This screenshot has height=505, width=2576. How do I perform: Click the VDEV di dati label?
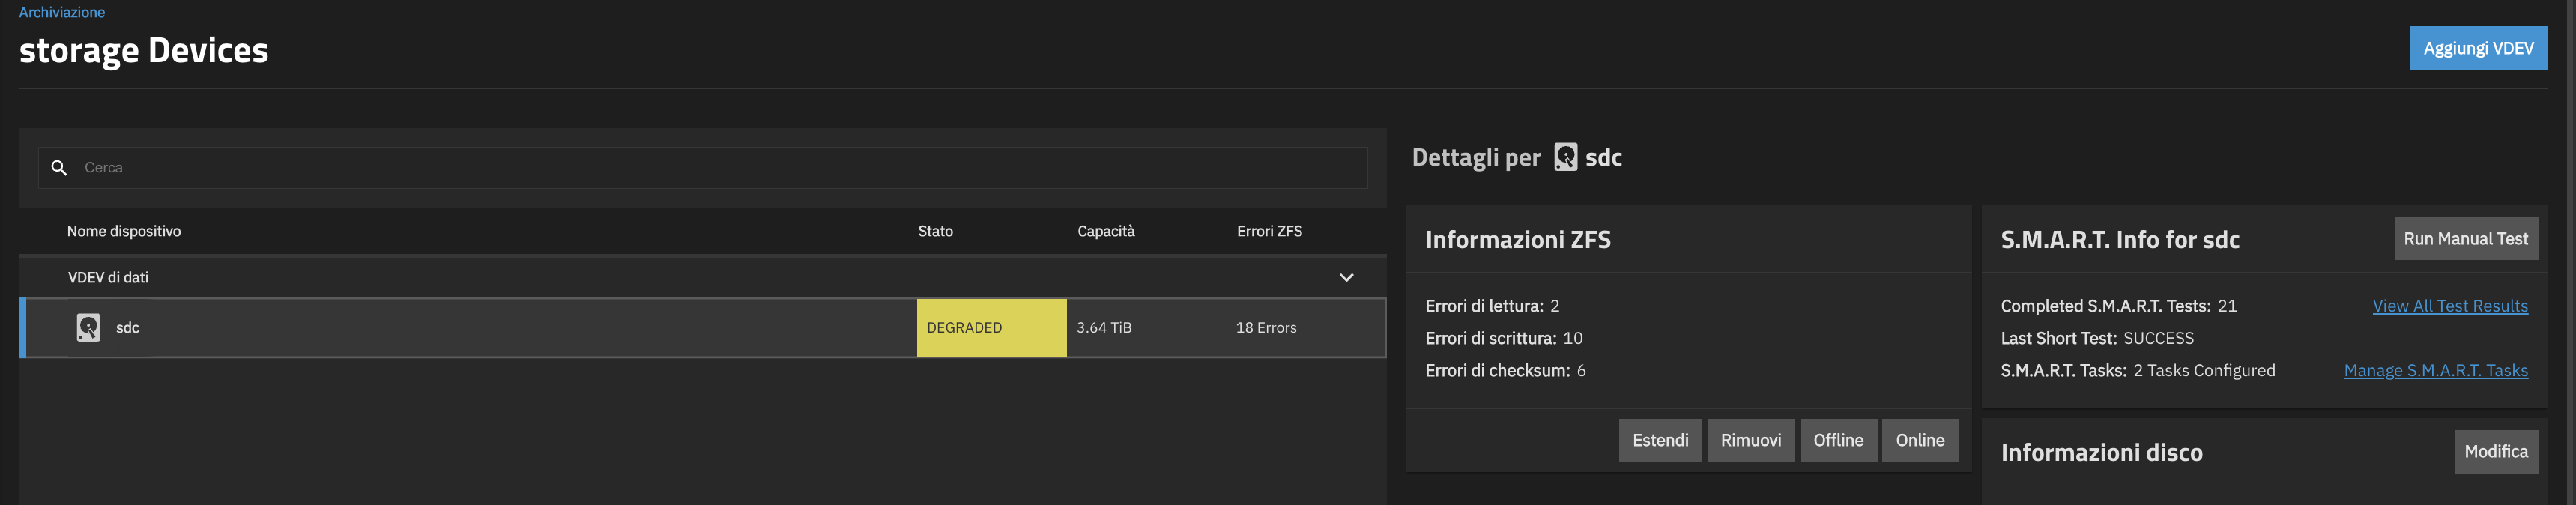[x=108, y=278]
